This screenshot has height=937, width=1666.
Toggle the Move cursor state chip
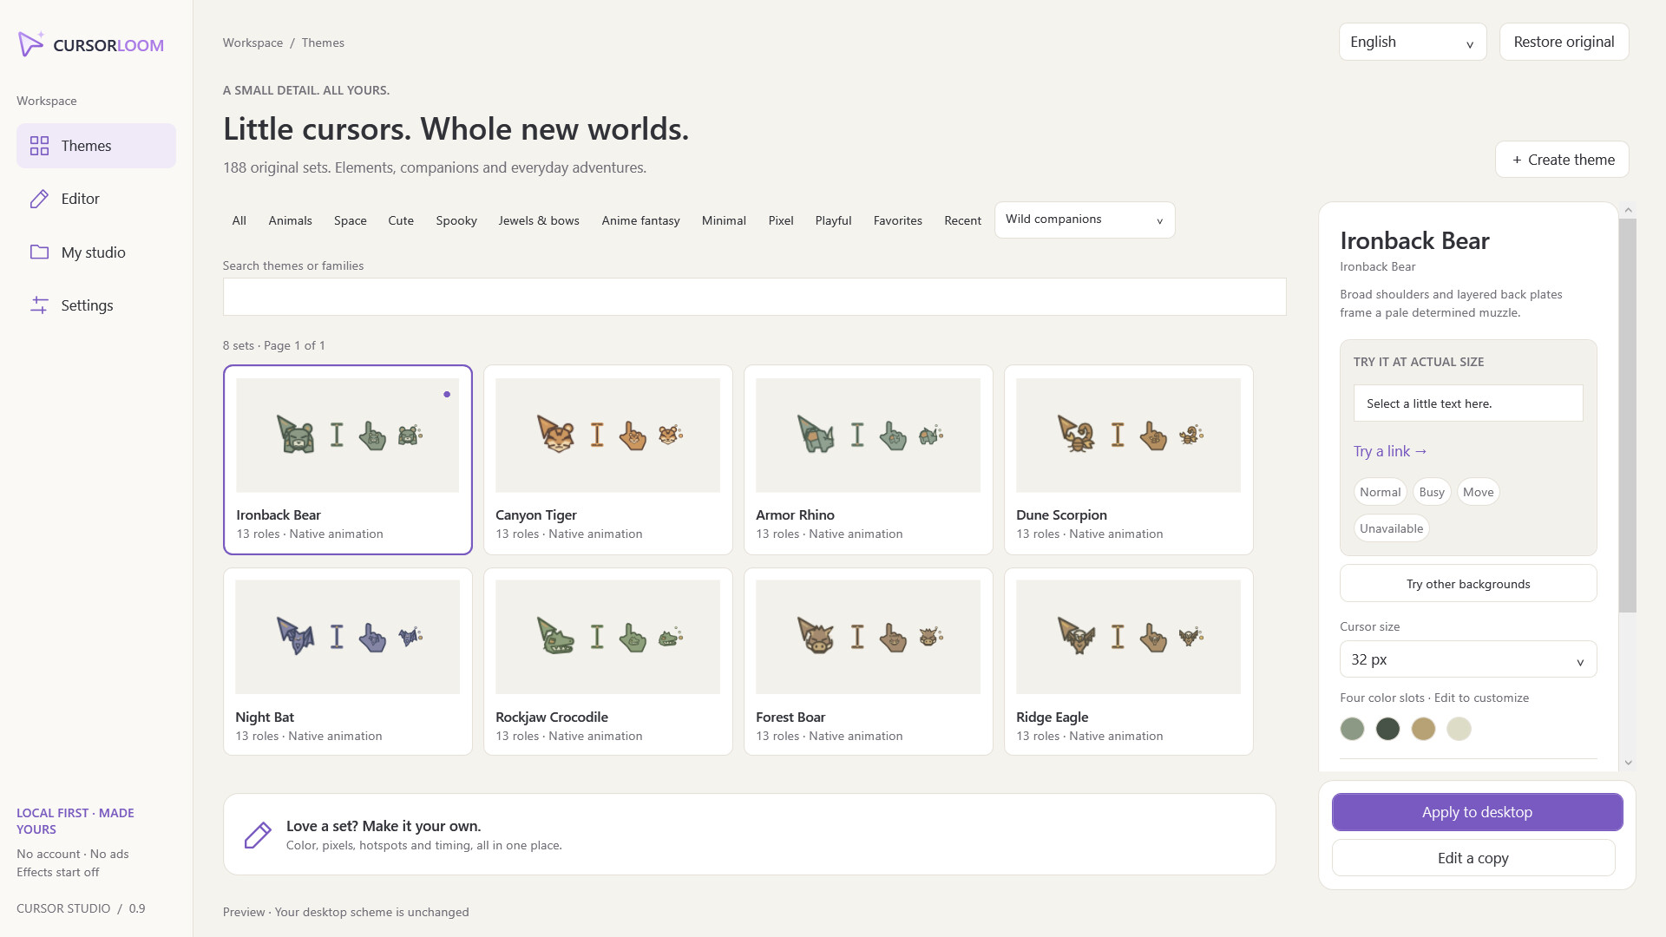[1478, 492]
